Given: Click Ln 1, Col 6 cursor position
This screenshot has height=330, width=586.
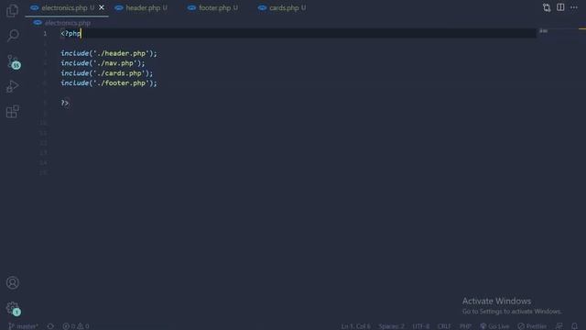Looking at the screenshot, I should click(x=355, y=326).
